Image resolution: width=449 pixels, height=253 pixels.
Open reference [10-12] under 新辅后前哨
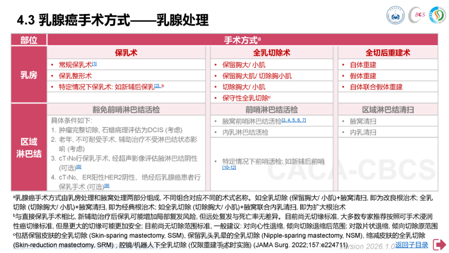tap(229, 167)
